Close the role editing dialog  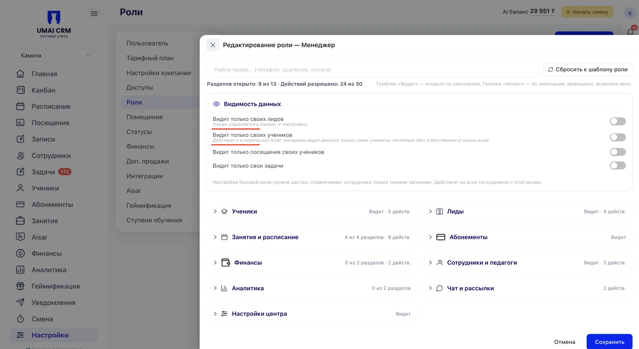pos(213,45)
